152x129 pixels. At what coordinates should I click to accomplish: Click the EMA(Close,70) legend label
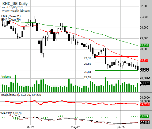tap(11, 19)
